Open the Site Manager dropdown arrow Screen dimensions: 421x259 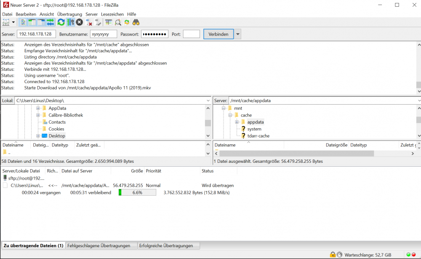(13, 22)
